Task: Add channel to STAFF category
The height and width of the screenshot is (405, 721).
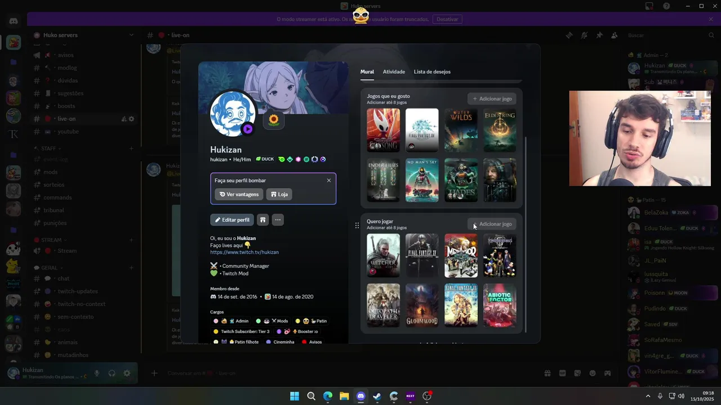Action: coord(131,148)
